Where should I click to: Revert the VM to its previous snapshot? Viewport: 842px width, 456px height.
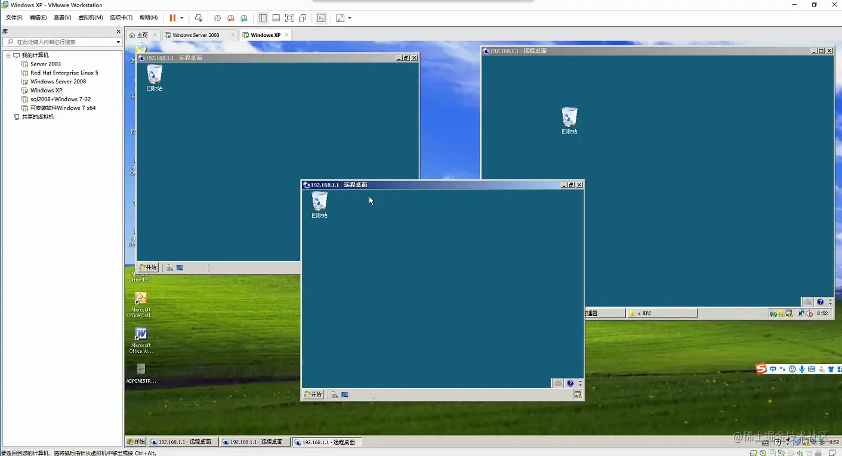click(230, 18)
